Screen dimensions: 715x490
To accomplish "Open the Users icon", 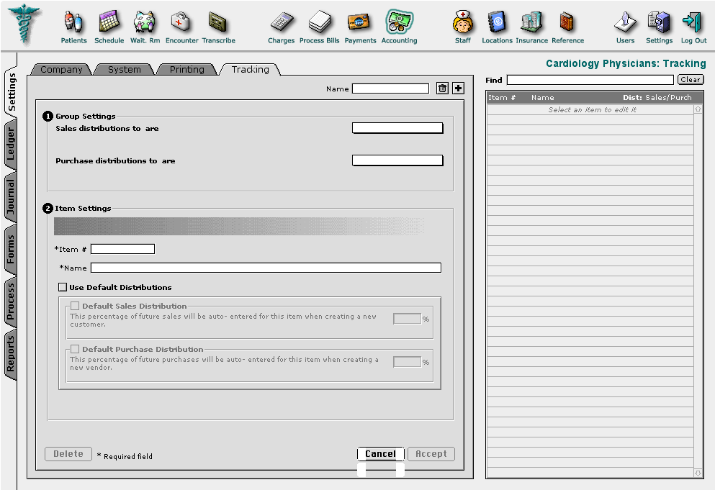I will pyautogui.click(x=625, y=22).
